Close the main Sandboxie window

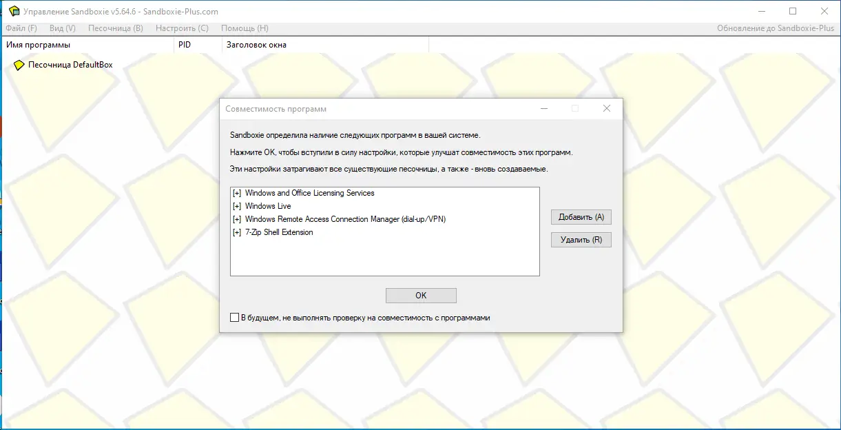(x=824, y=11)
